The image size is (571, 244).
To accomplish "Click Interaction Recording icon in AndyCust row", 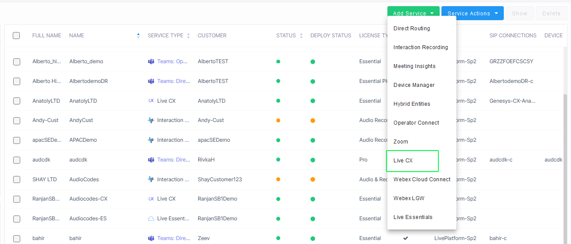I will [151, 120].
